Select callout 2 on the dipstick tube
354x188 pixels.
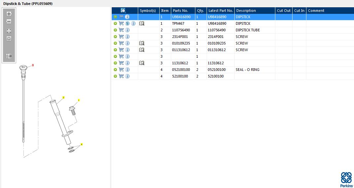[64, 98]
